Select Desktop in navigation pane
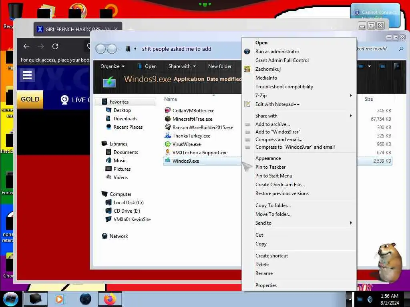Viewport: 410px width, 307px height. (x=122, y=110)
